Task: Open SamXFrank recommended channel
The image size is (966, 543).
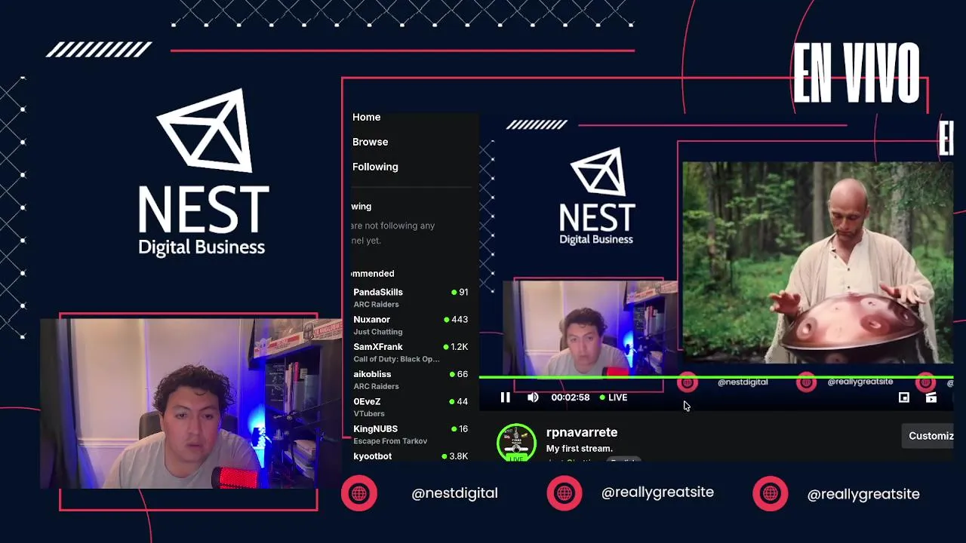Action: (411, 352)
